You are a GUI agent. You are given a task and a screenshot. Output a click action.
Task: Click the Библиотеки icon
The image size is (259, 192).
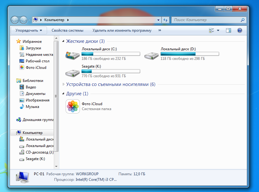pyautogui.click(x=19, y=81)
